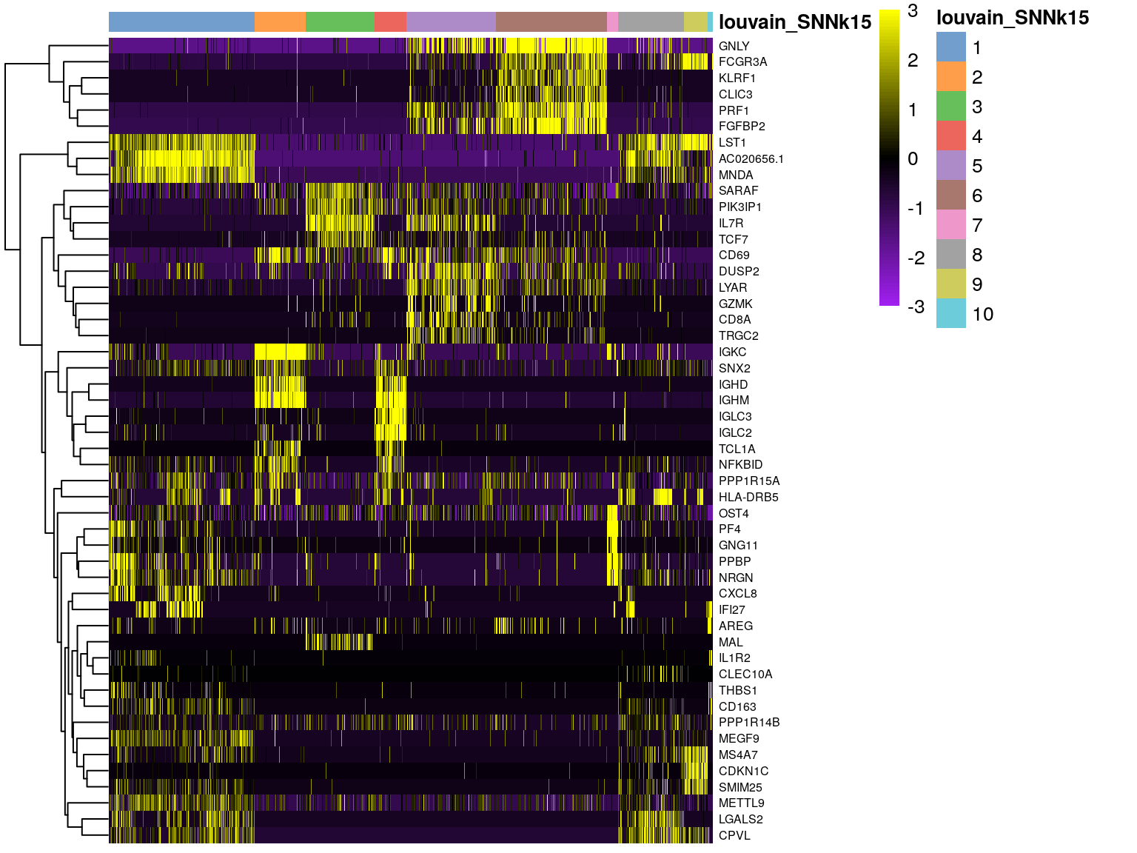Click the cyan cluster 10 legend swatch
The image size is (1137, 853).
click(950, 313)
